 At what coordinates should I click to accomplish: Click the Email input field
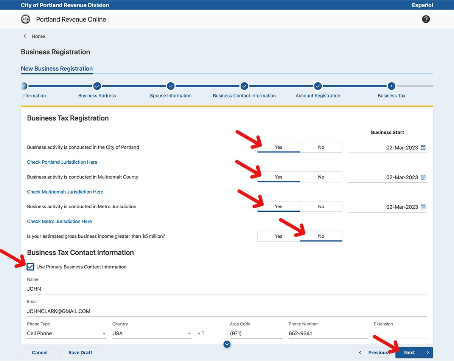(x=227, y=311)
